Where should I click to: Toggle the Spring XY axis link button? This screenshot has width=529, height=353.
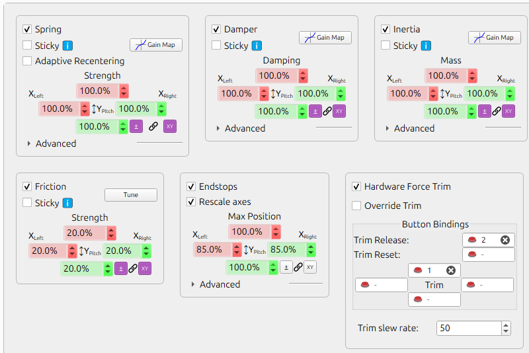pyautogui.click(x=170, y=126)
